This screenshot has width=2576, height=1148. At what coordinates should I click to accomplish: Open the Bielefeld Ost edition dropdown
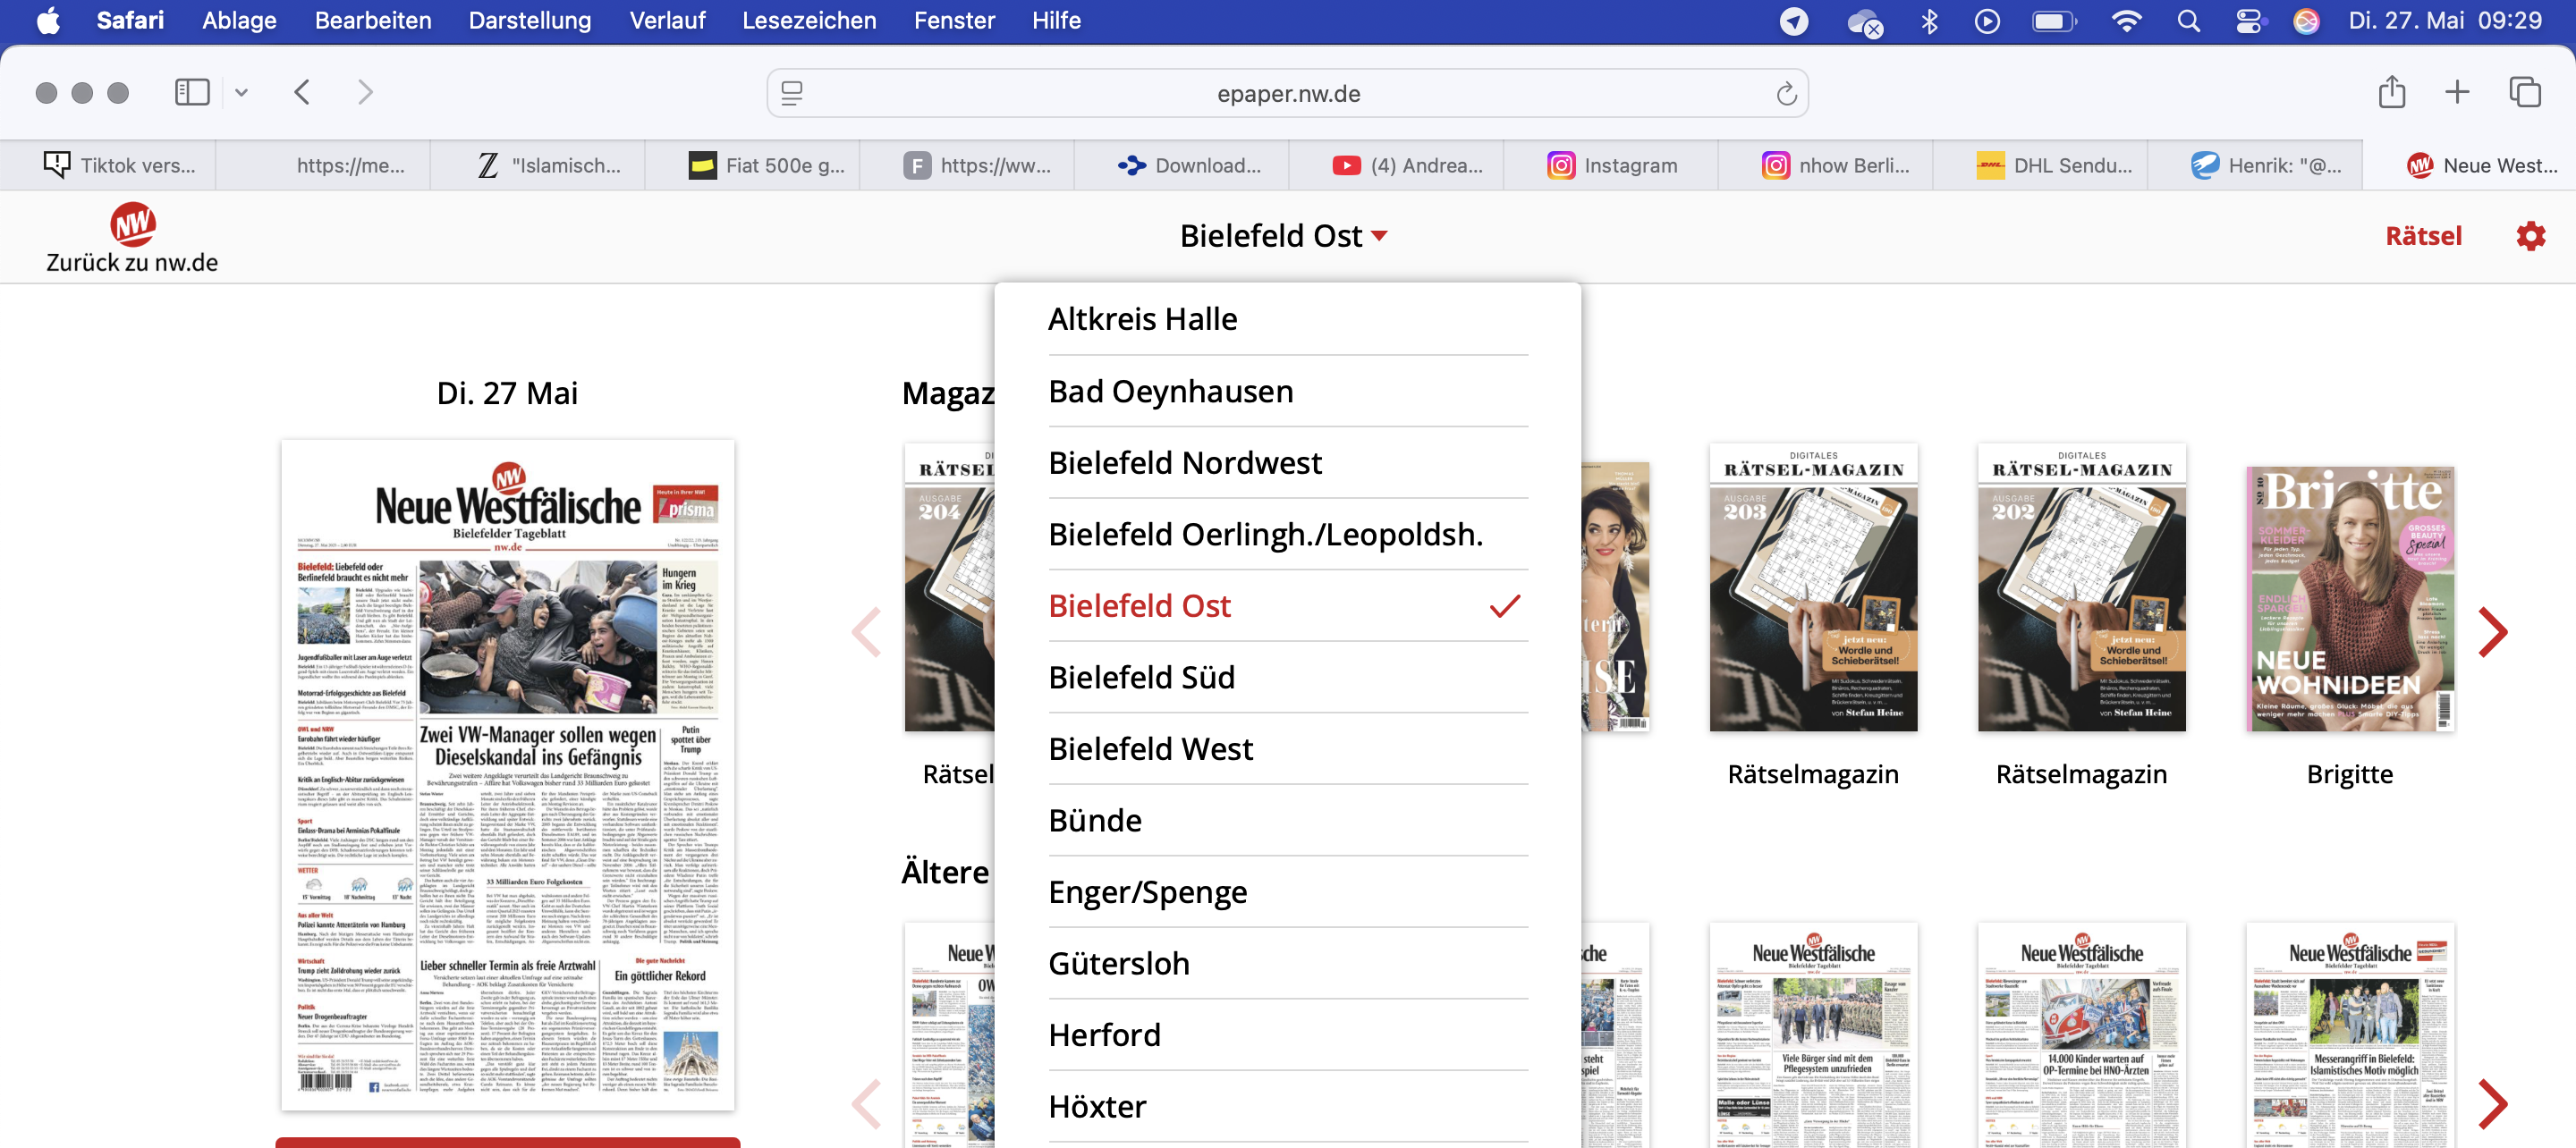[1283, 236]
